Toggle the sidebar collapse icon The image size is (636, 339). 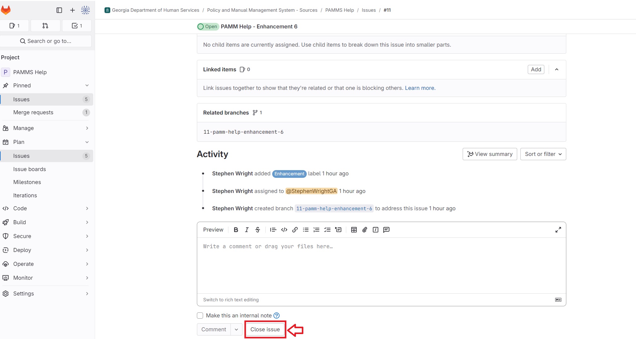[59, 10]
